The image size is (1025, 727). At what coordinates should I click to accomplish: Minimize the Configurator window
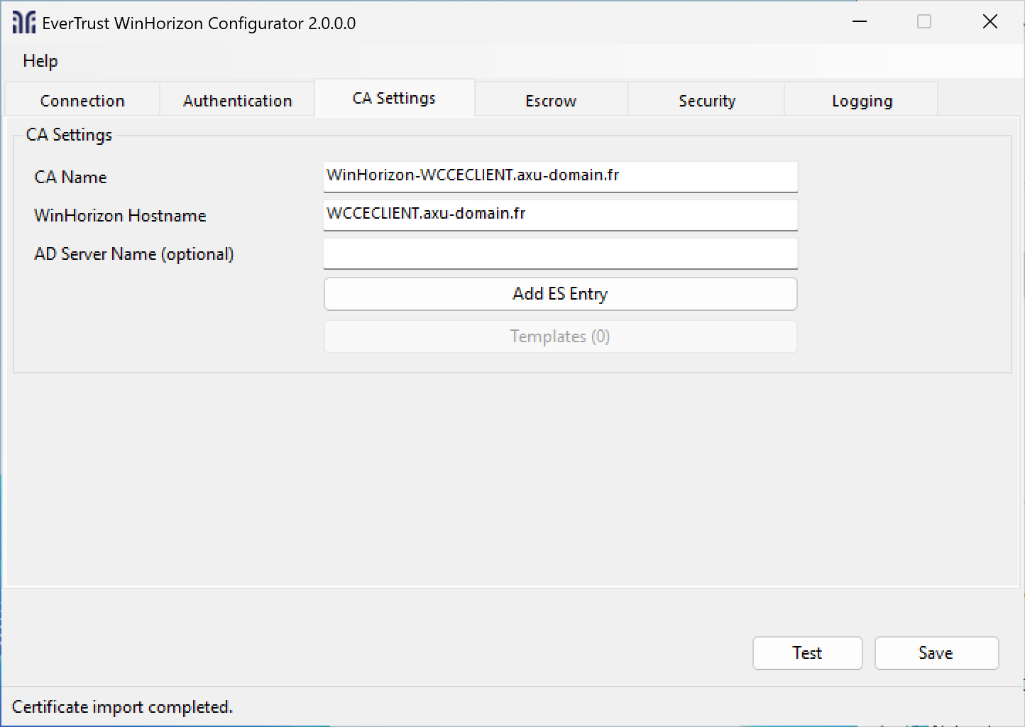pos(859,21)
